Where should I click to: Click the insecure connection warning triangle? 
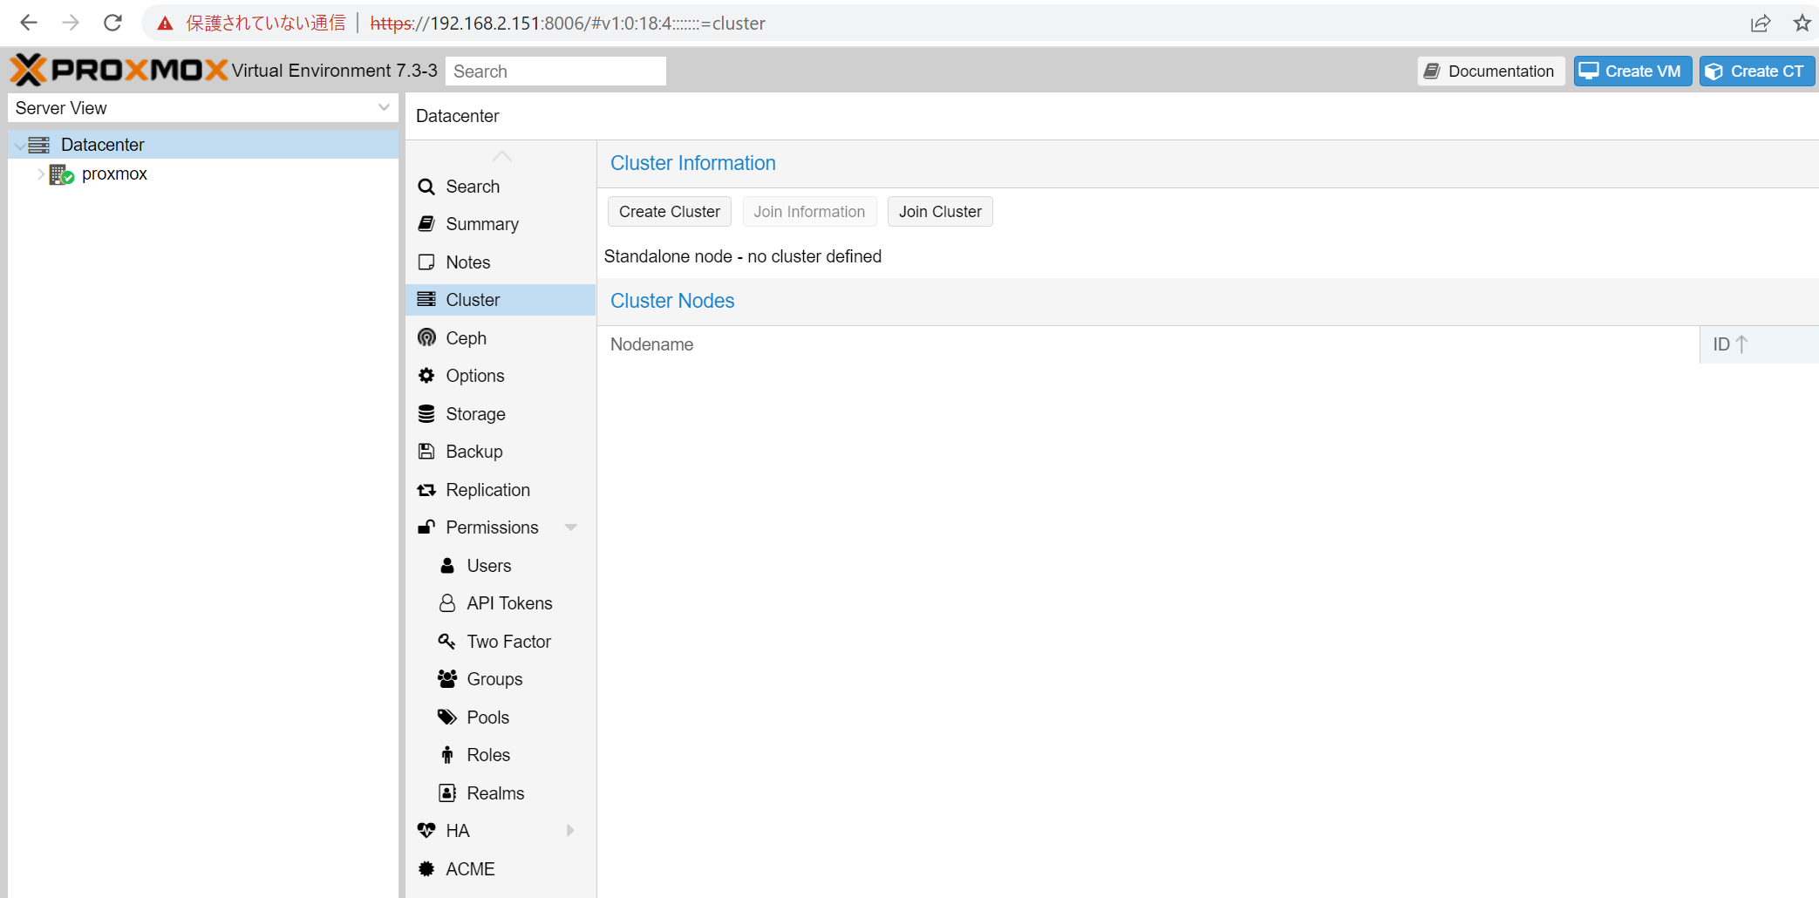165,24
